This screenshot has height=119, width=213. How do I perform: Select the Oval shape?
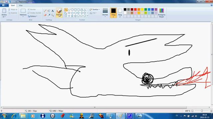coord(72,10)
